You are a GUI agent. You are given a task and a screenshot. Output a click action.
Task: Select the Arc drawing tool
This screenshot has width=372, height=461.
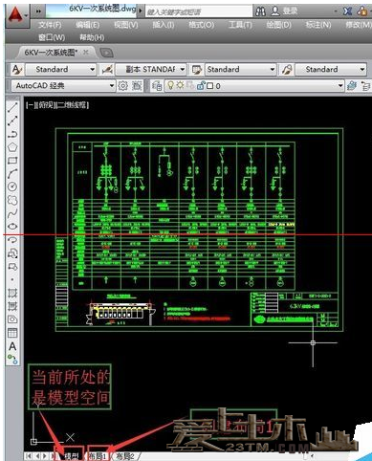pyautogui.click(x=12, y=174)
